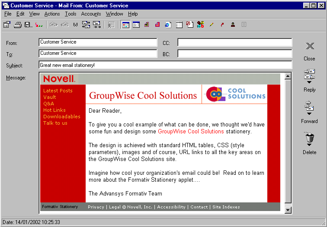Click the red square document toolbar icon

pos(190,24)
